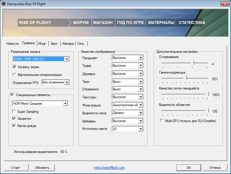
Task: Enable Multi-GPU SLI/Crossfire checkbox
Action: tap(162, 121)
